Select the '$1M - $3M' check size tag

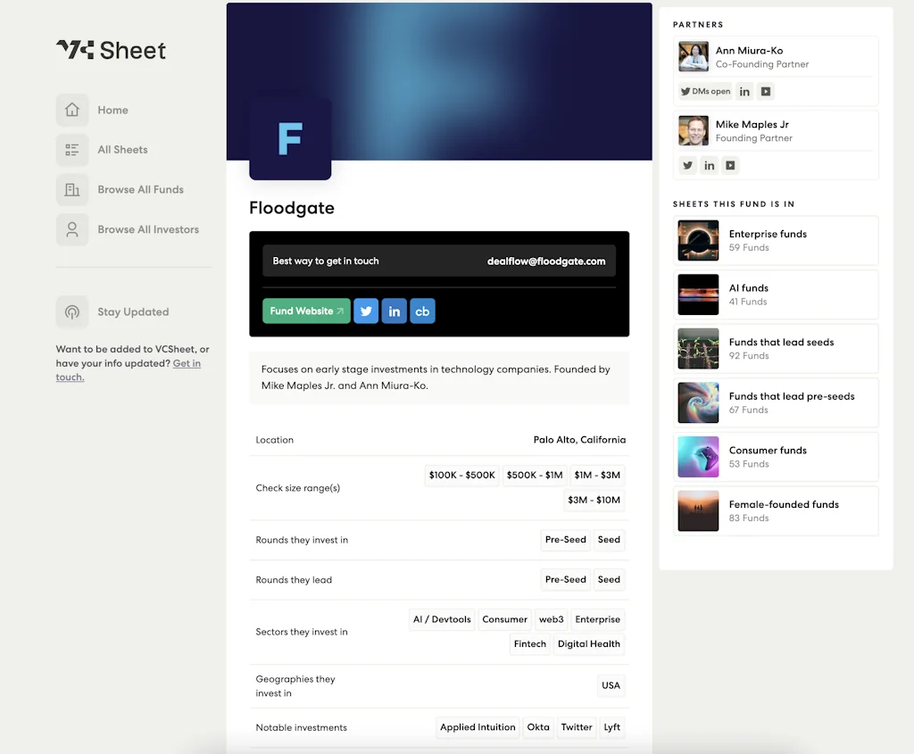coord(597,475)
